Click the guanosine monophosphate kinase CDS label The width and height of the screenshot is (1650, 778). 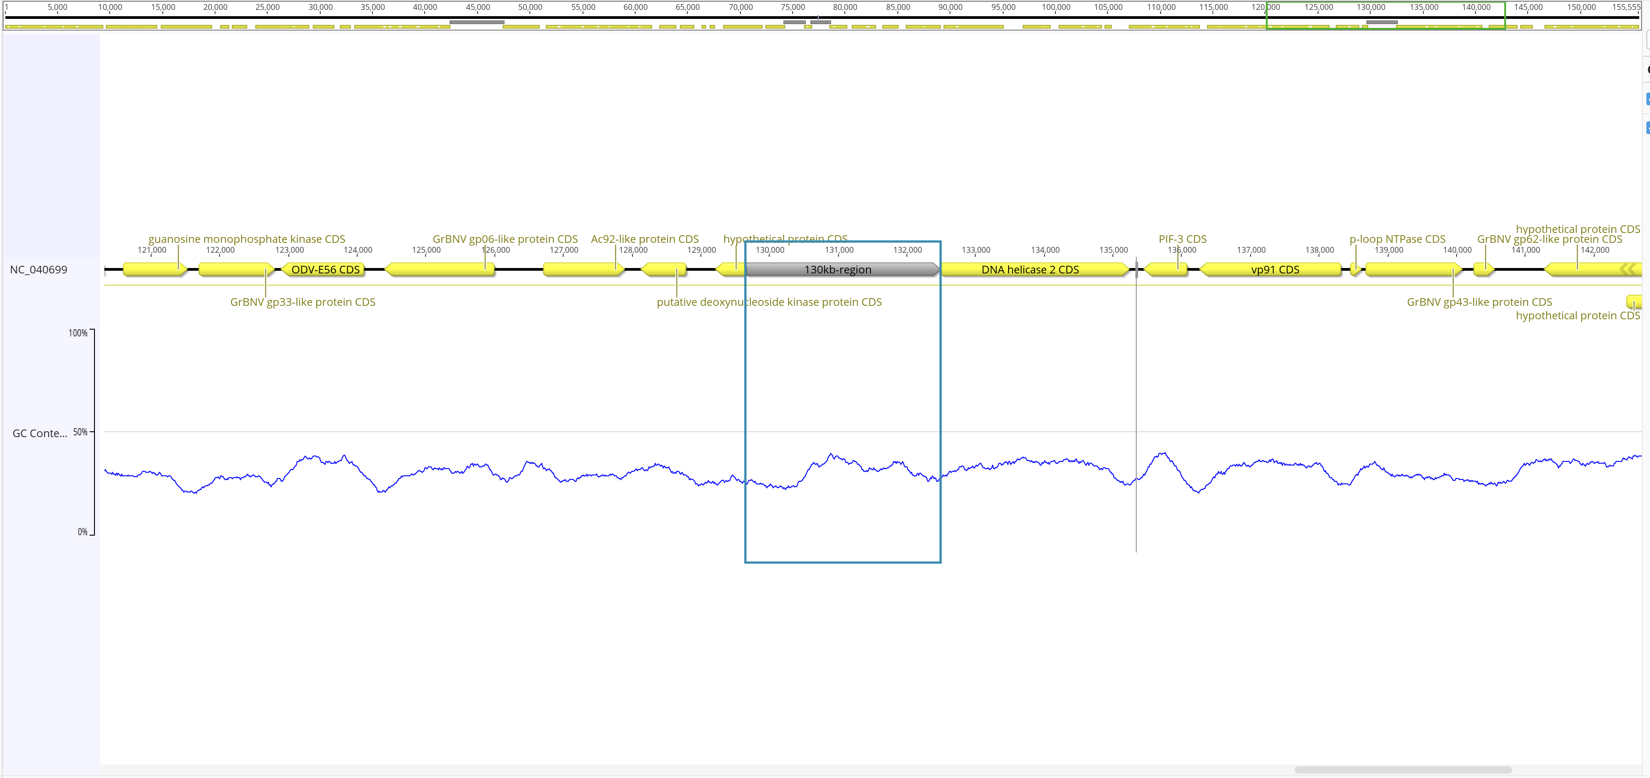click(247, 239)
